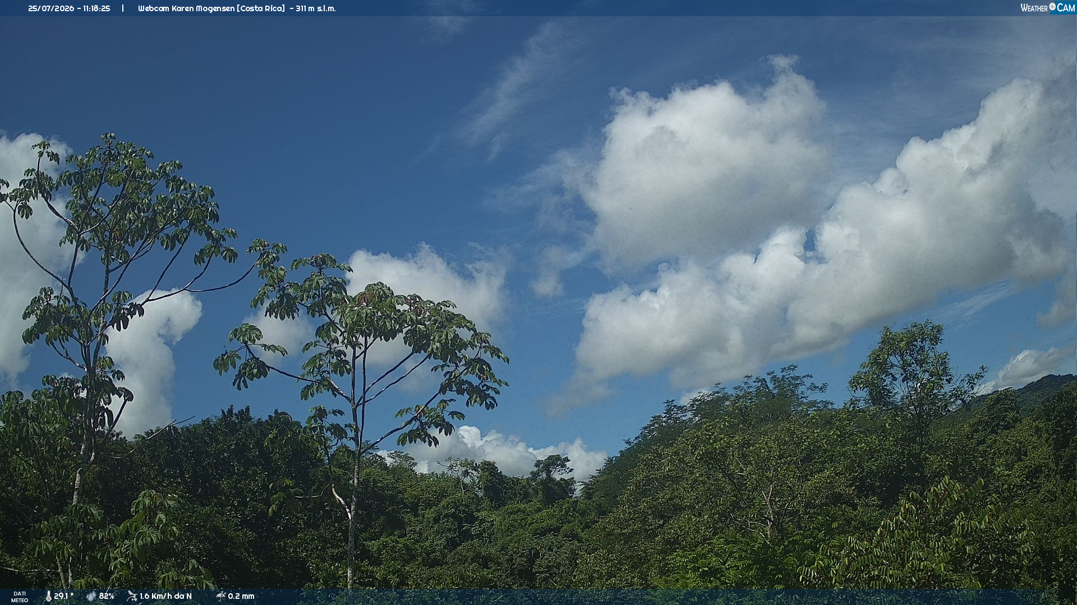The width and height of the screenshot is (1077, 605).
Task: Click the rain umbrella icon
Action: click(x=220, y=596)
